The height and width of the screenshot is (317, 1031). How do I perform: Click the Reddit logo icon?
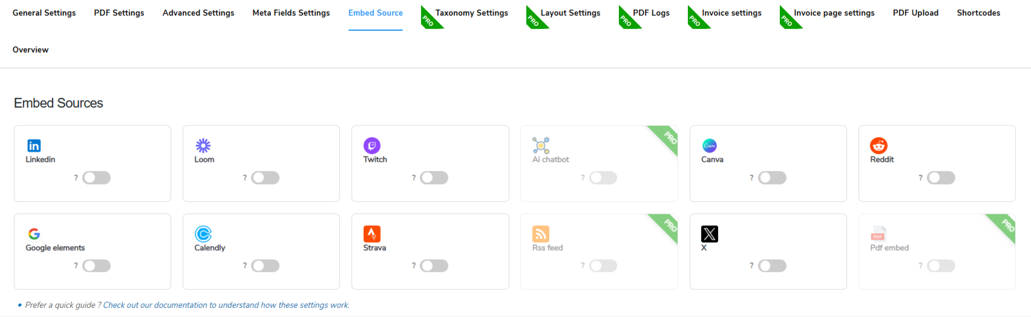[x=879, y=146]
